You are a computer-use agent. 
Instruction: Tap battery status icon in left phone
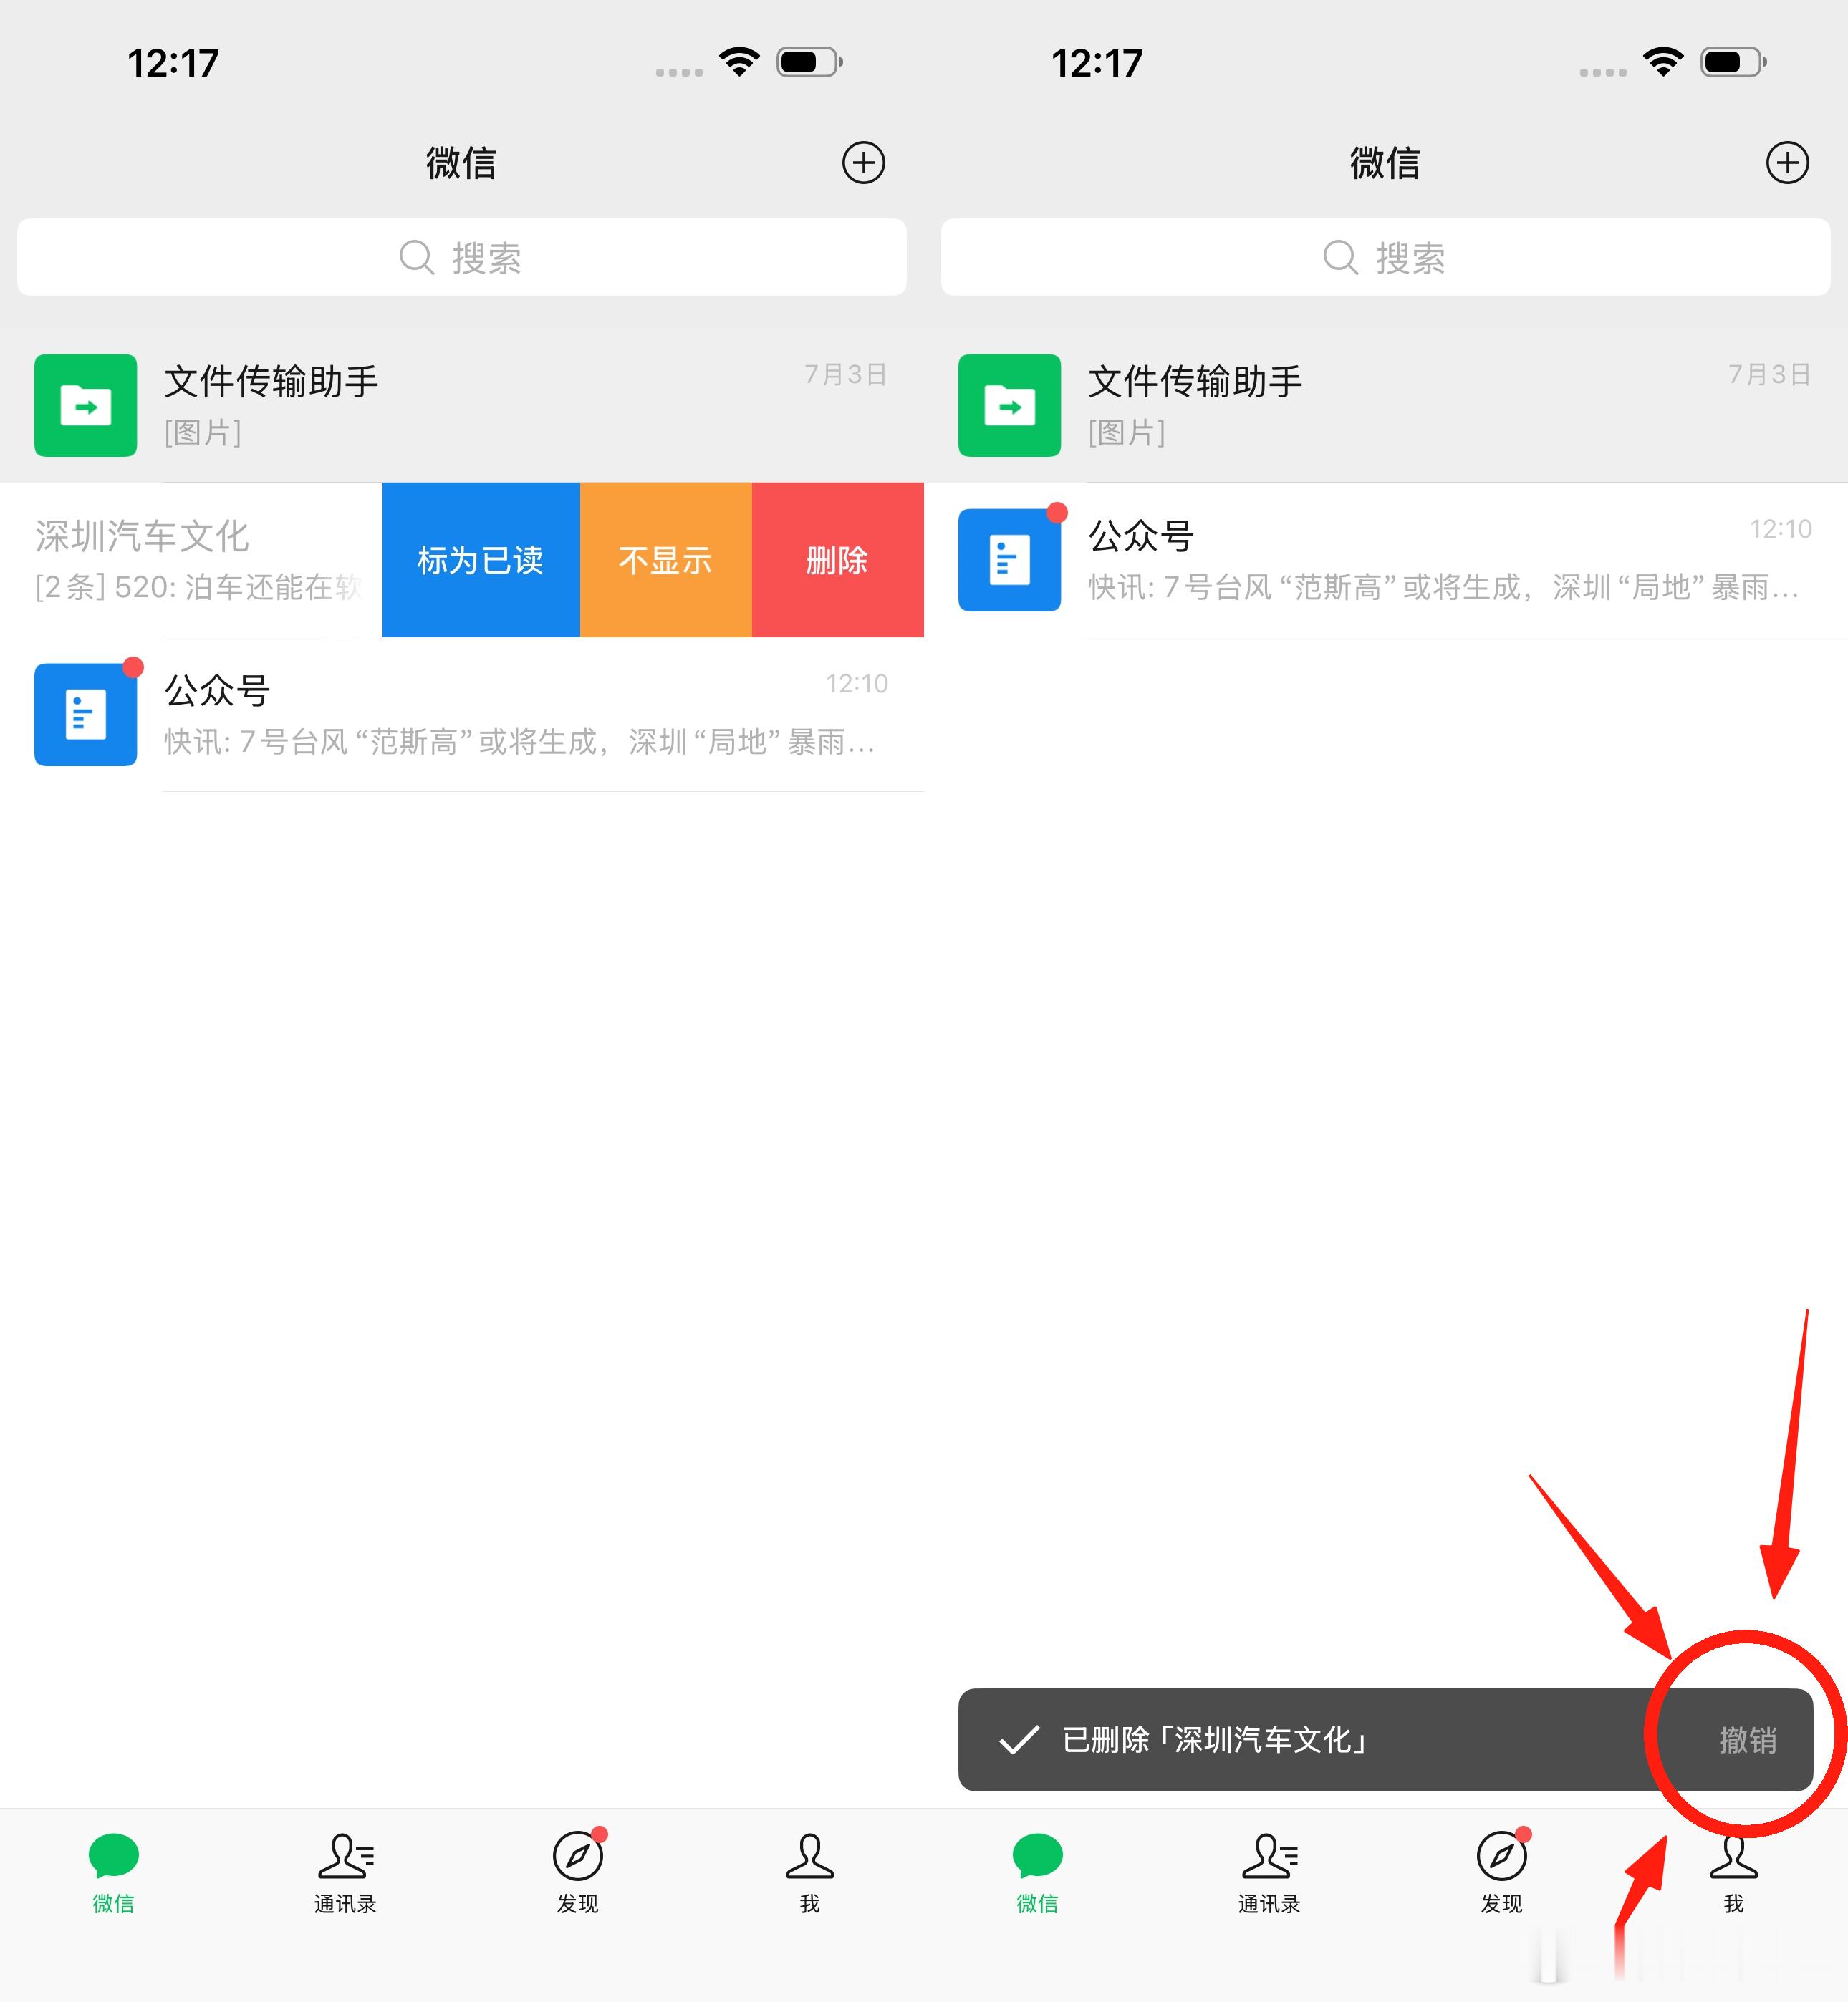(x=809, y=62)
